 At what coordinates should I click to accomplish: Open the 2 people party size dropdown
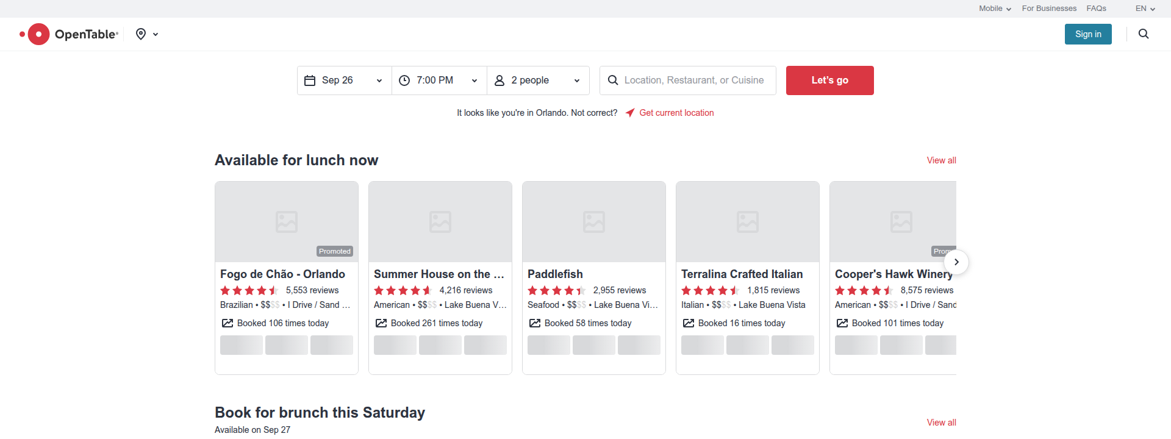(538, 80)
